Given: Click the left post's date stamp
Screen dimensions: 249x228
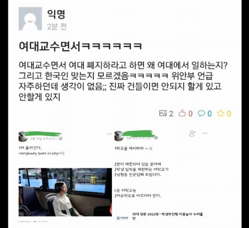Looking at the screenshot, I should pyautogui.click(x=44, y=138).
